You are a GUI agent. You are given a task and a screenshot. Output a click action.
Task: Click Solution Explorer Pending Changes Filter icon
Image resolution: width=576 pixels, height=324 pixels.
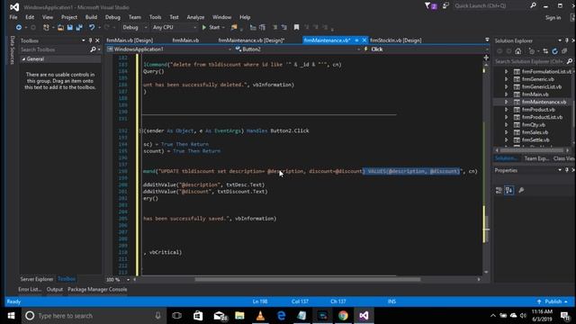532,51
